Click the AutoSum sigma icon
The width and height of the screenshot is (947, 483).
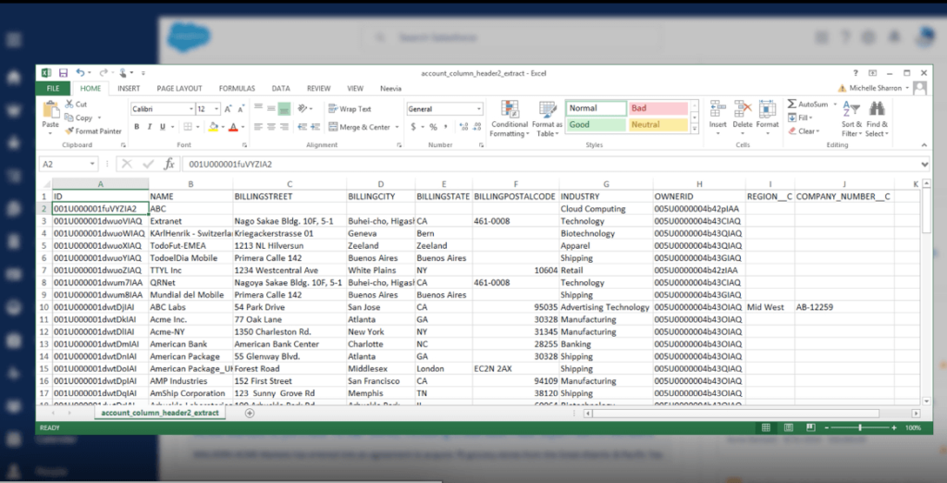pos(793,104)
